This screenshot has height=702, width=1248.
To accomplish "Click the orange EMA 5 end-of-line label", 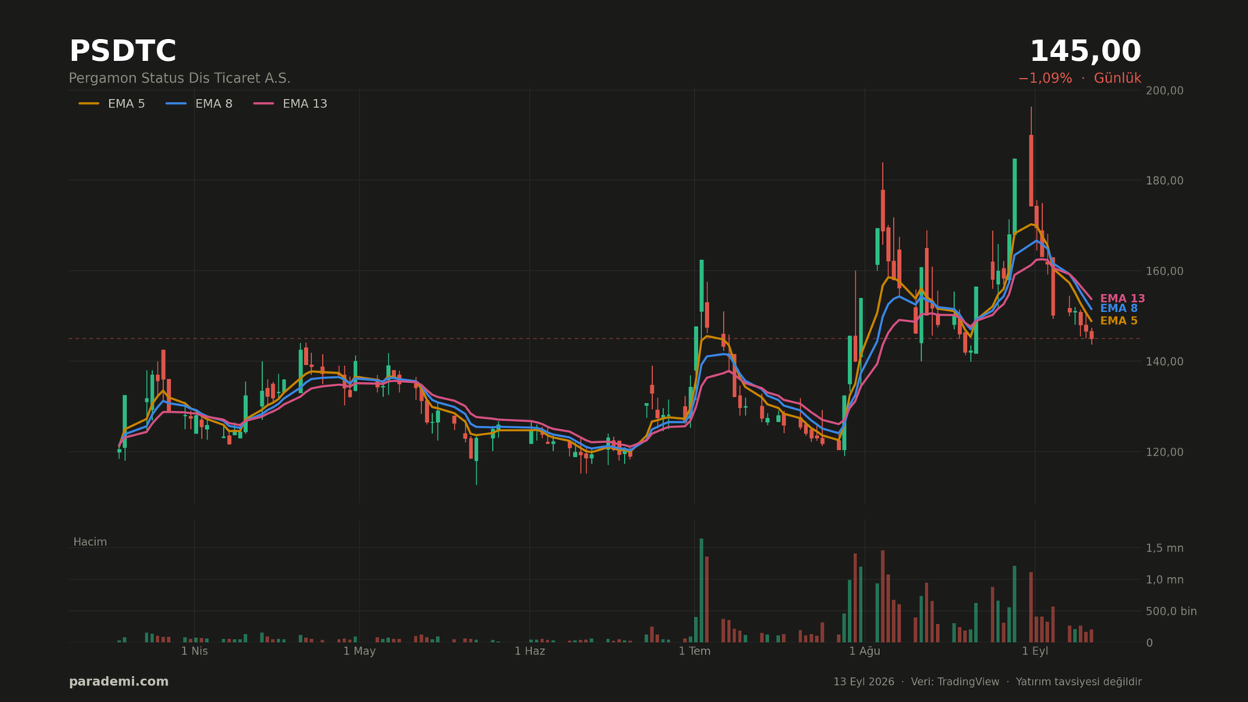I will (x=1119, y=321).
